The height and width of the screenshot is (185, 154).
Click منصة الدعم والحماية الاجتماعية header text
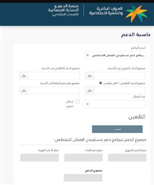tap(63, 10)
